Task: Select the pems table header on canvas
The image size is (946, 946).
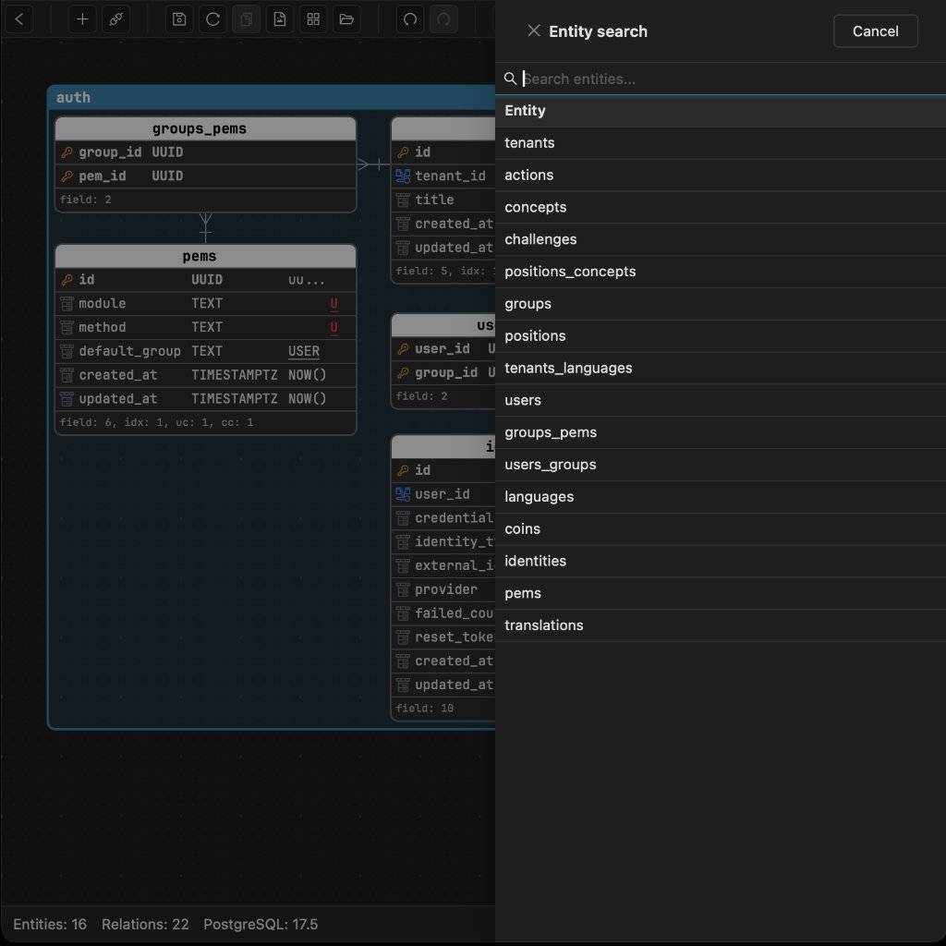Action: [205, 257]
